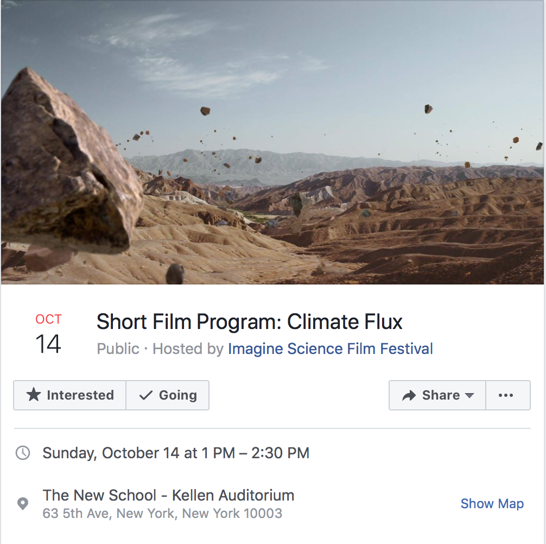Click the star icon on Interested button
This screenshot has width=546, height=544.
pos(34,395)
